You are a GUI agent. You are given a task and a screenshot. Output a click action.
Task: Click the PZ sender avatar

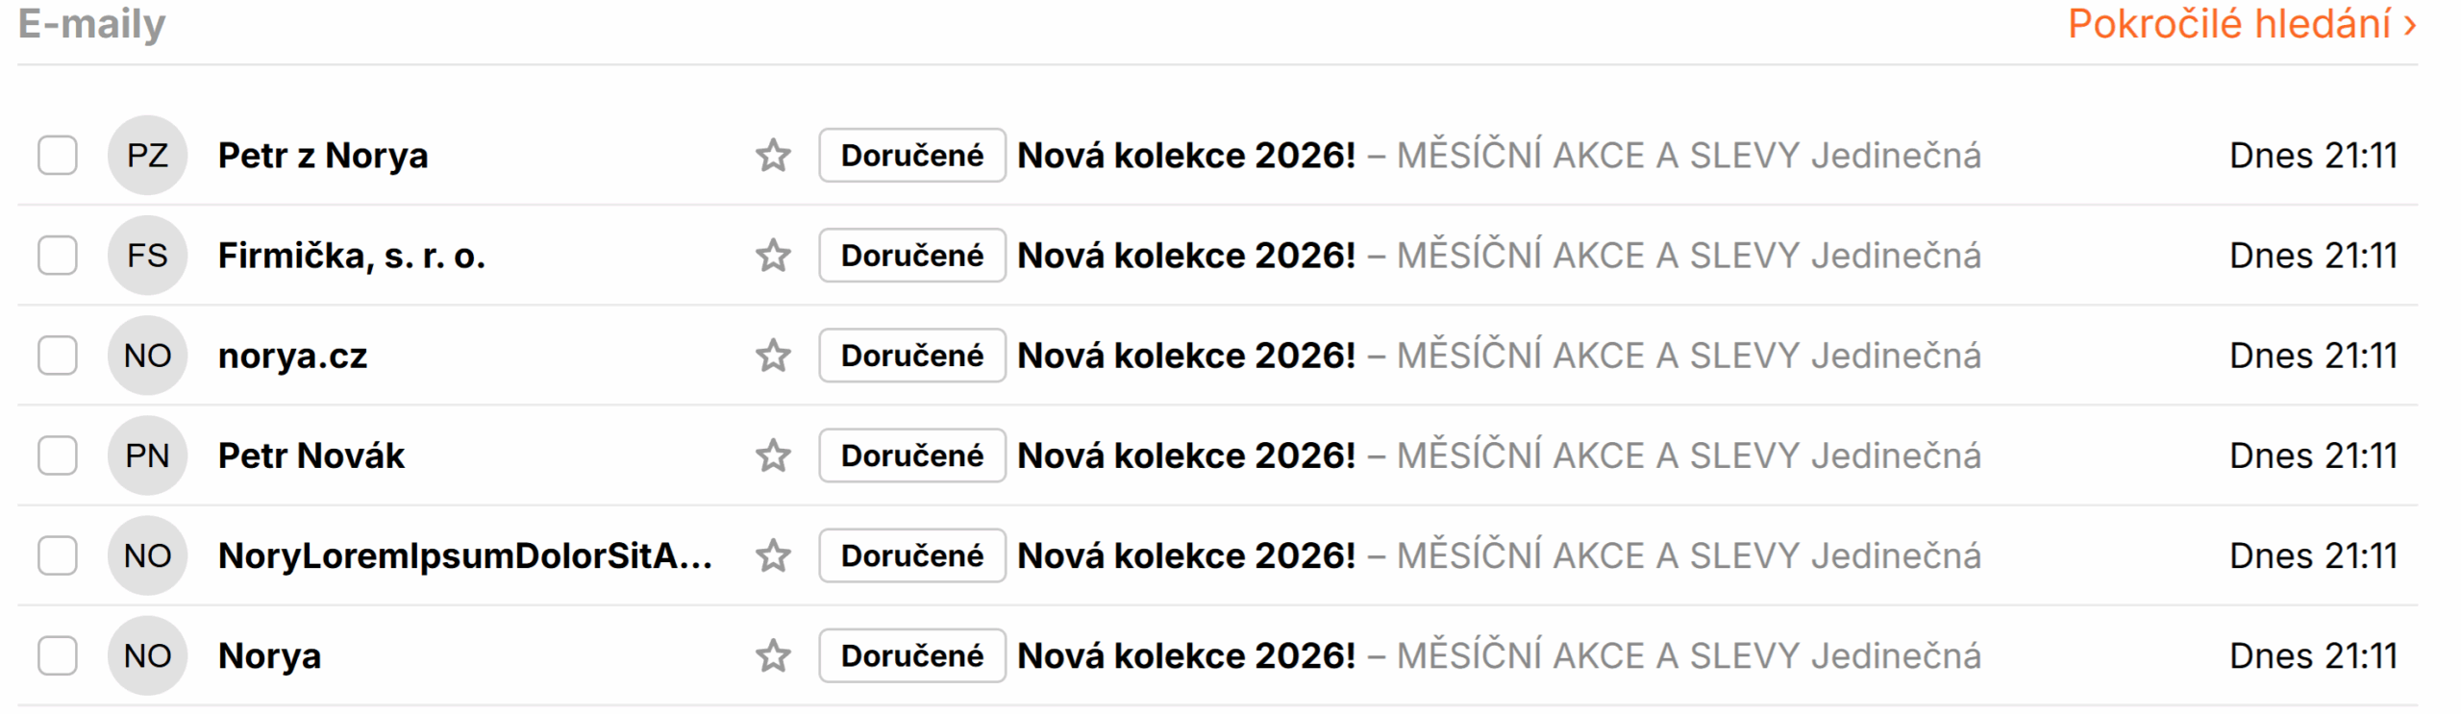(x=147, y=156)
